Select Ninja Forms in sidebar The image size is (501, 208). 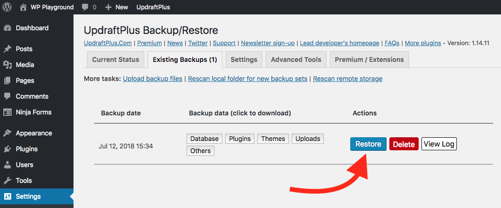click(33, 112)
